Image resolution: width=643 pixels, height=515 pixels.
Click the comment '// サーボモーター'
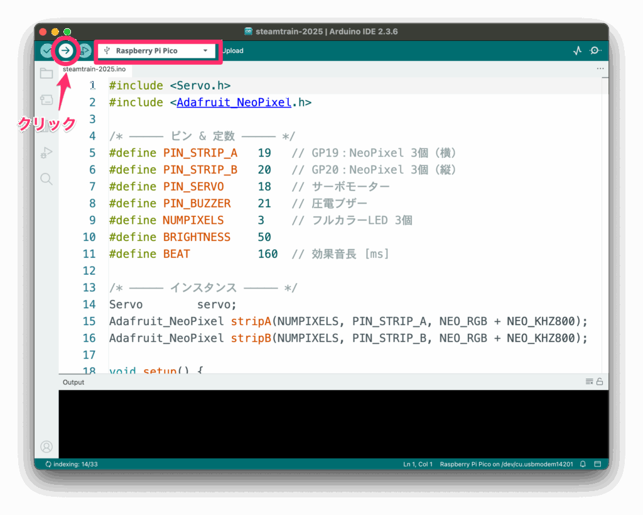[x=341, y=187]
